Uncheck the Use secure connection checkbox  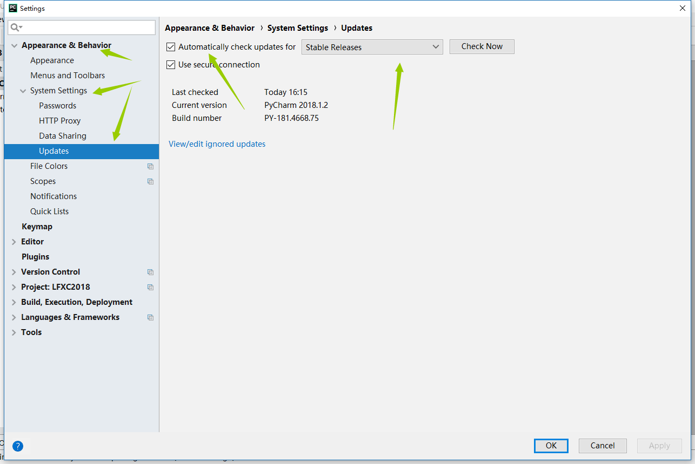pos(171,65)
